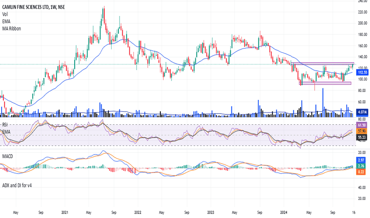Select the lower purple support zone rectangle
The height and width of the screenshot is (218, 370).
(x=325, y=83)
